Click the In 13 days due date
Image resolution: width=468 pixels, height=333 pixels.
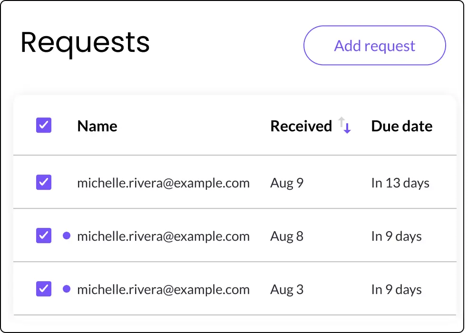pyautogui.click(x=400, y=183)
